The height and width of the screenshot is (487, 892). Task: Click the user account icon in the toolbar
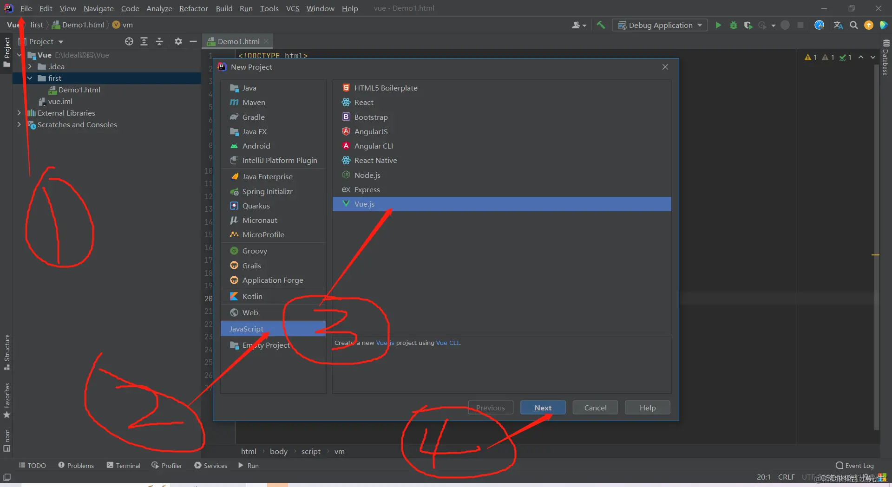(579, 25)
